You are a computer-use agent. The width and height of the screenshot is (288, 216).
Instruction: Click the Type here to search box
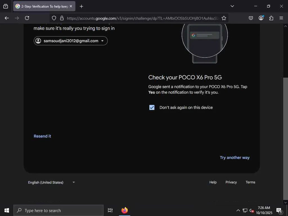coord(58,210)
